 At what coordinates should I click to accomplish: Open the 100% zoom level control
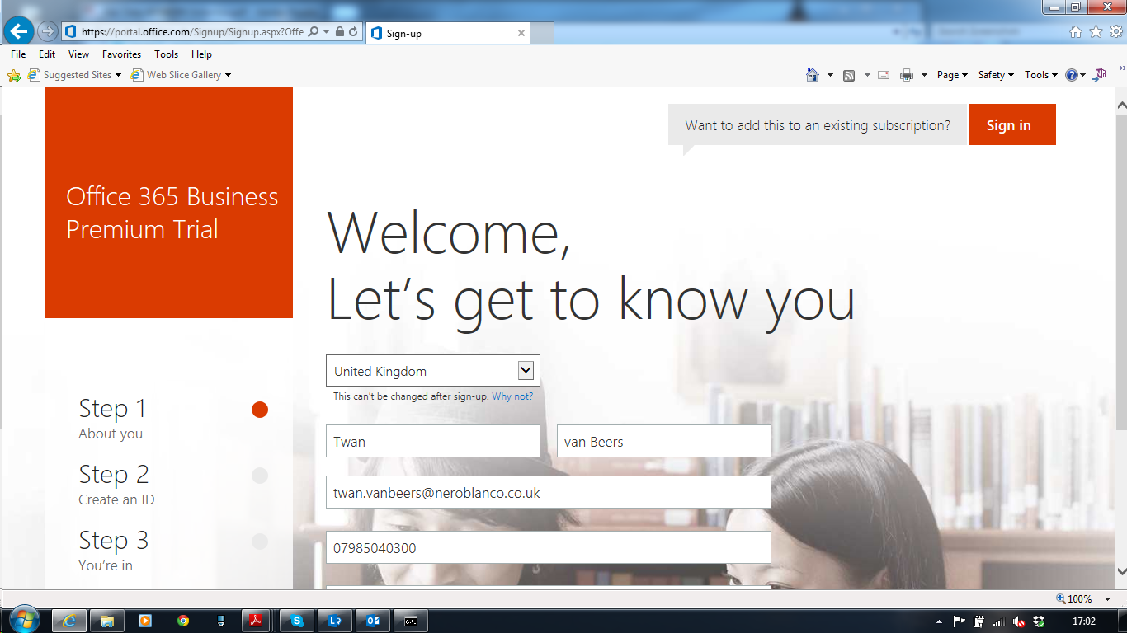point(1084,599)
